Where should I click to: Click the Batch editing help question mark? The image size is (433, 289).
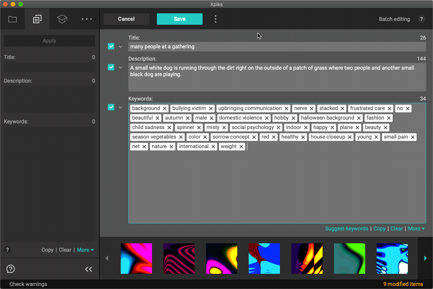point(421,19)
